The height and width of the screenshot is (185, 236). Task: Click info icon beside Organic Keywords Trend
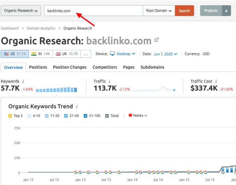(x=77, y=107)
